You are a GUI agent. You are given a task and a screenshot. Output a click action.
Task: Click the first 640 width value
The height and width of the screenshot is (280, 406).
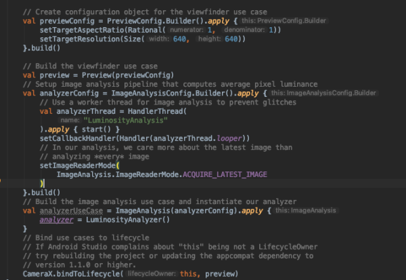click(x=179, y=39)
